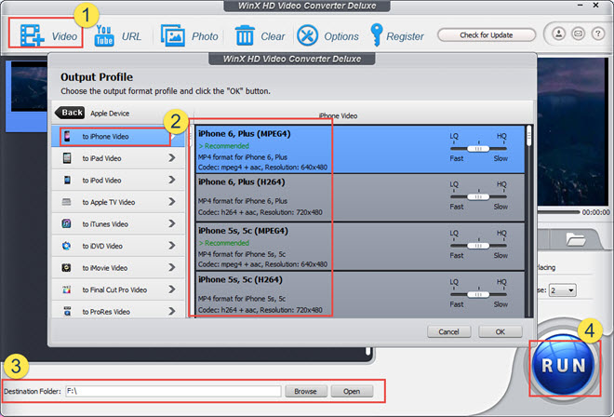Image resolution: width=614 pixels, height=417 pixels.
Task: Select to iPad Video category
Action: pos(118,158)
